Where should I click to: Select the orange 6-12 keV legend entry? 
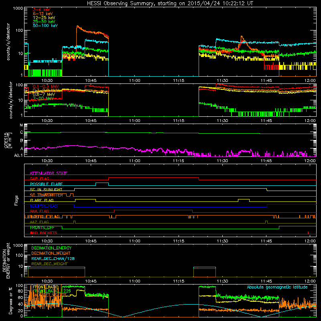43,14
